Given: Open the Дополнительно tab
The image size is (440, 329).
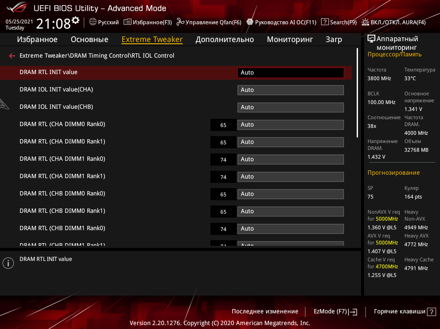Looking at the screenshot, I should 224,39.
